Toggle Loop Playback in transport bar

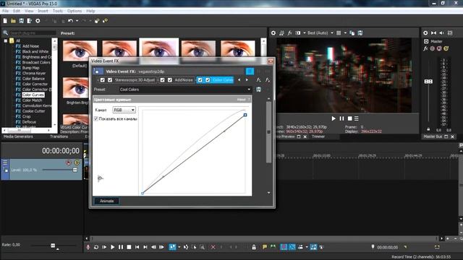(x=96, y=247)
